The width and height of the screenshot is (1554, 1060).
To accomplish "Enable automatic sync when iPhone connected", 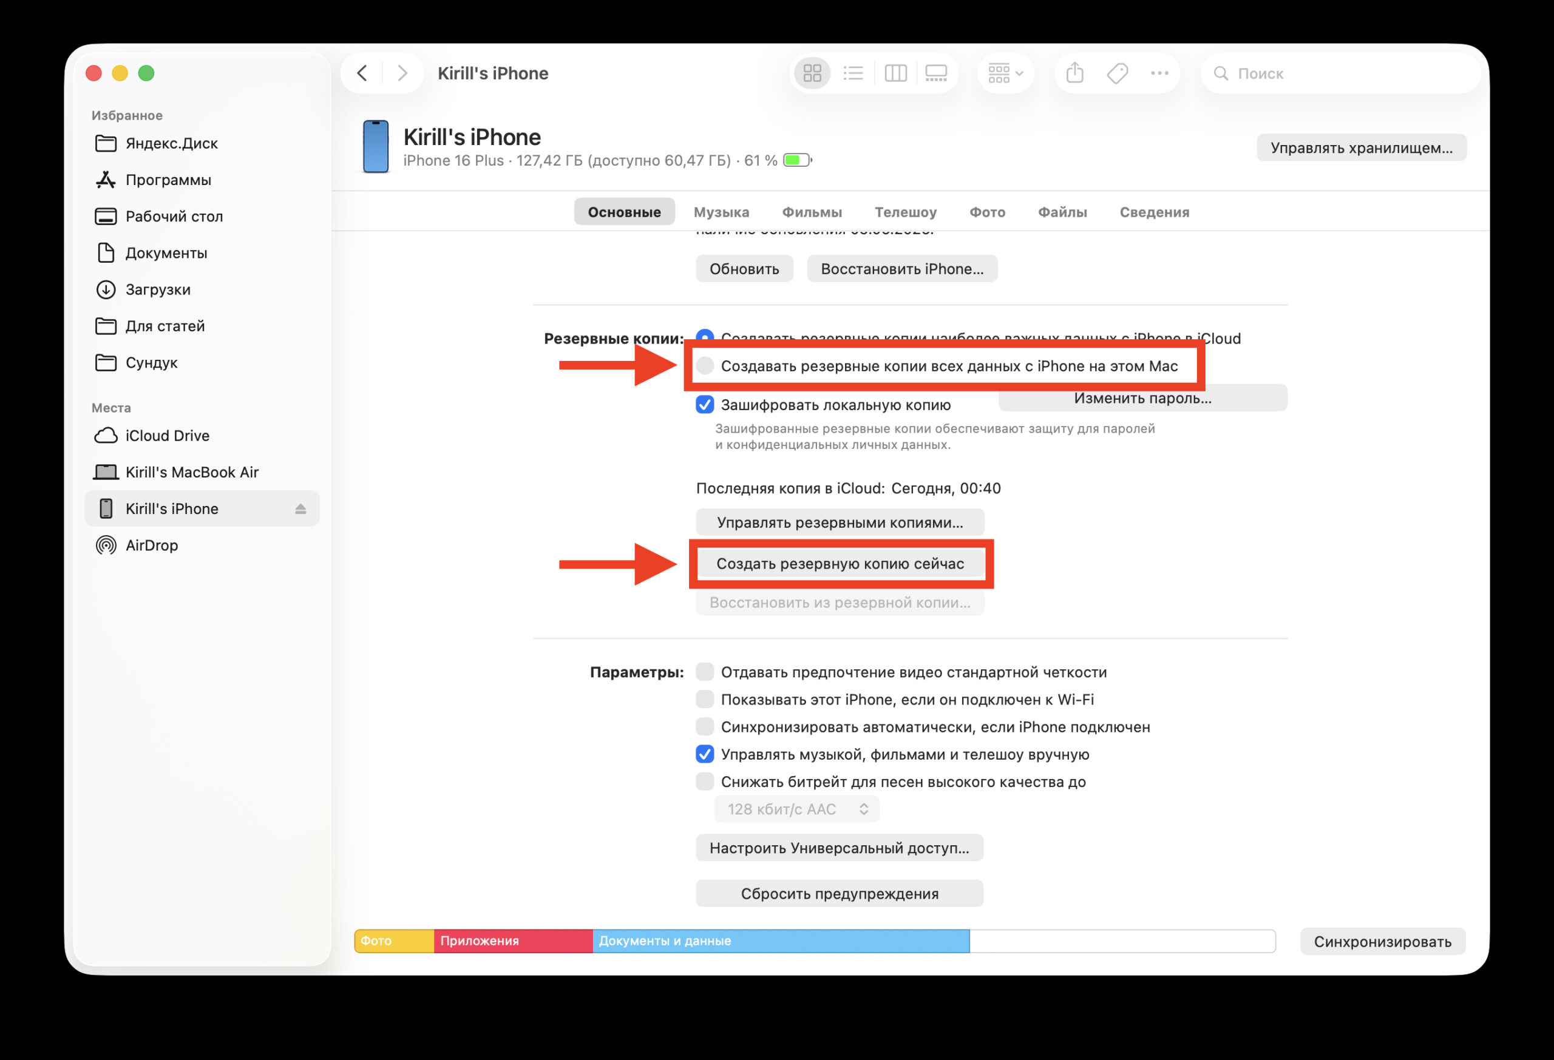I will [x=705, y=726].
